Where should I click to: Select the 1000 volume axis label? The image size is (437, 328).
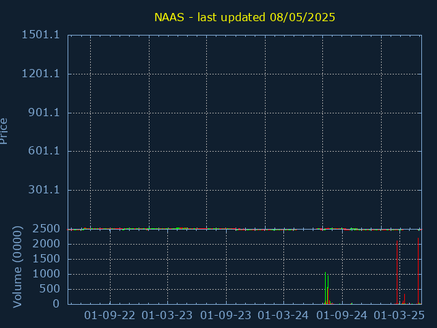pos(46,274)
